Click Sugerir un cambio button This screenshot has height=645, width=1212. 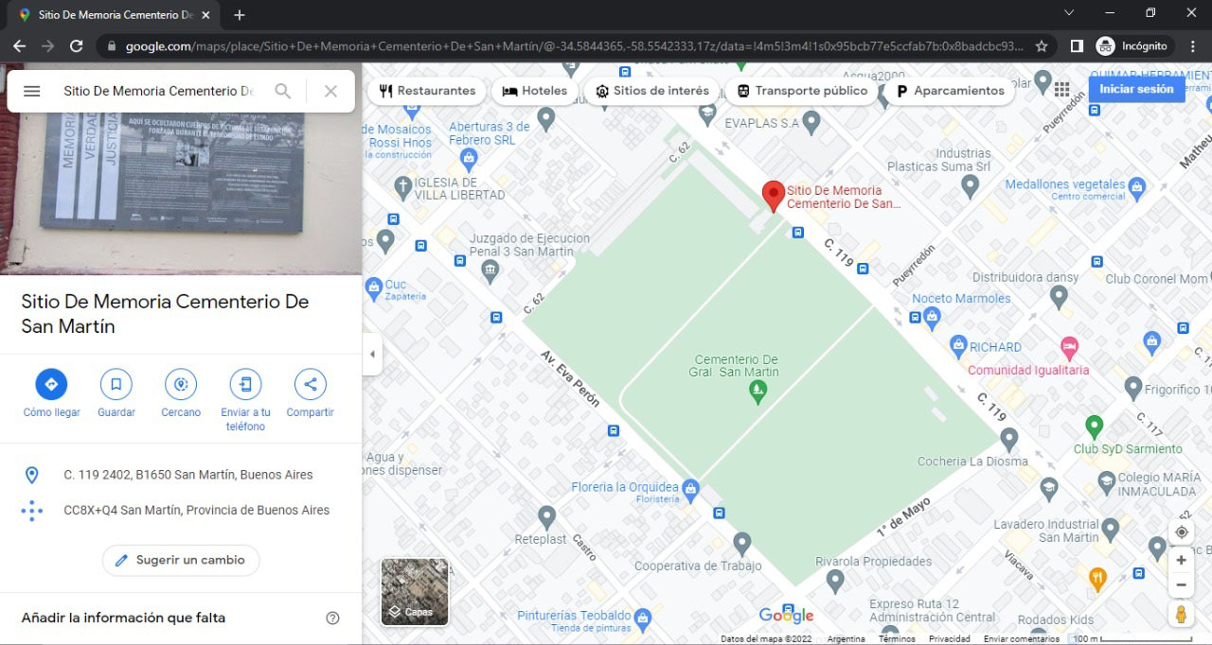[181, 560]
